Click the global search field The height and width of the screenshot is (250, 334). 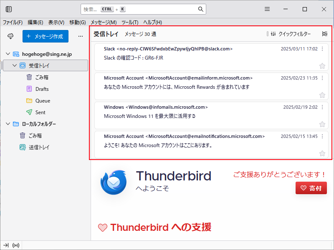click(x=143, y=9)
